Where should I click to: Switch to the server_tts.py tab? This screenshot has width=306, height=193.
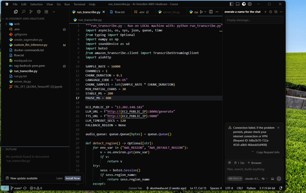[171, 12]
